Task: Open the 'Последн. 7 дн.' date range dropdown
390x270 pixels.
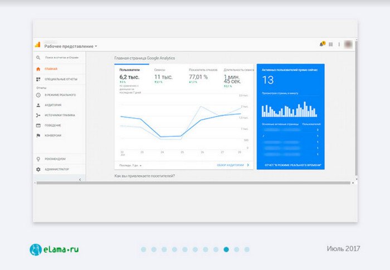Action: click(x=130, y=165)
